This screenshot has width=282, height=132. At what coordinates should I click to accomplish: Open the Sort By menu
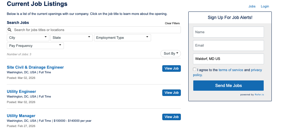(170, 53)
